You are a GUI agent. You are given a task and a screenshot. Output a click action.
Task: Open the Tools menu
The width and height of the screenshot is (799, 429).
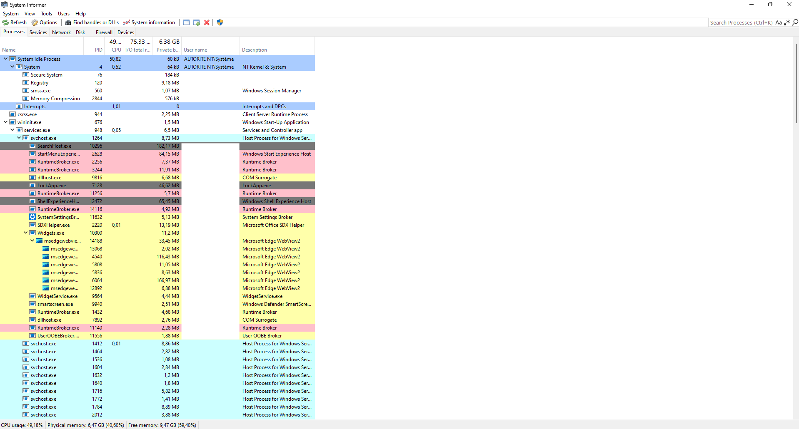click(46, 14)
